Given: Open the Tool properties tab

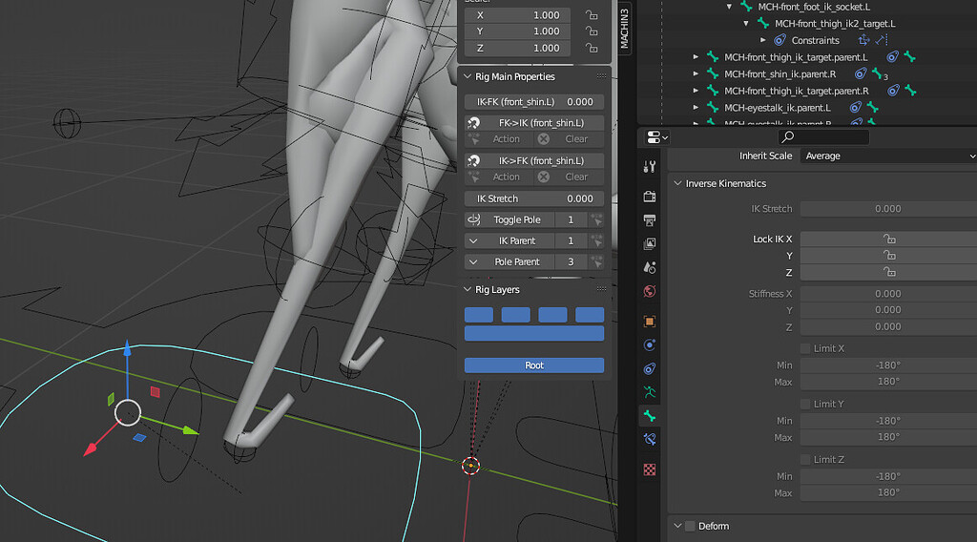Looking at the screenshot, I should tap(649, 166).
